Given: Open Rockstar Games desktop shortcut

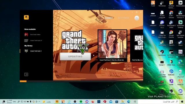Looking at the screenshot, I should (x=171, y=5).
